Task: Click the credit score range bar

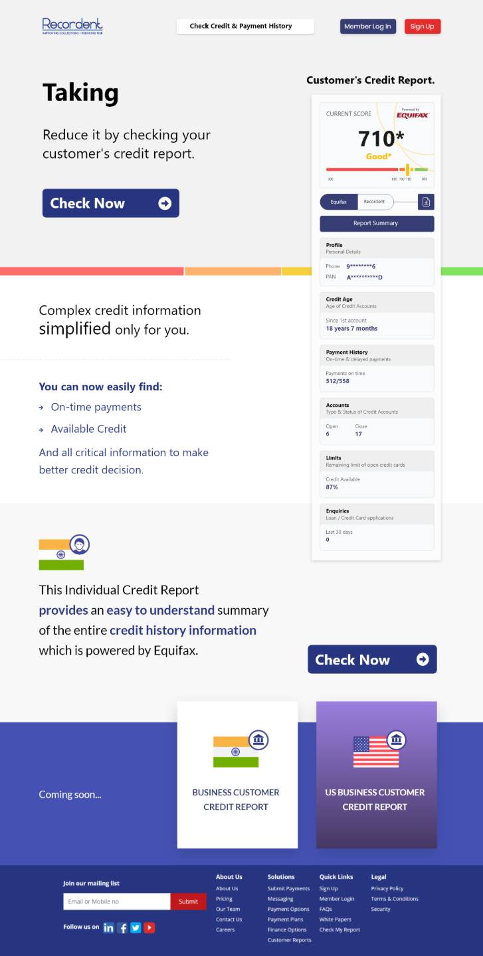Action: (376, 170)
